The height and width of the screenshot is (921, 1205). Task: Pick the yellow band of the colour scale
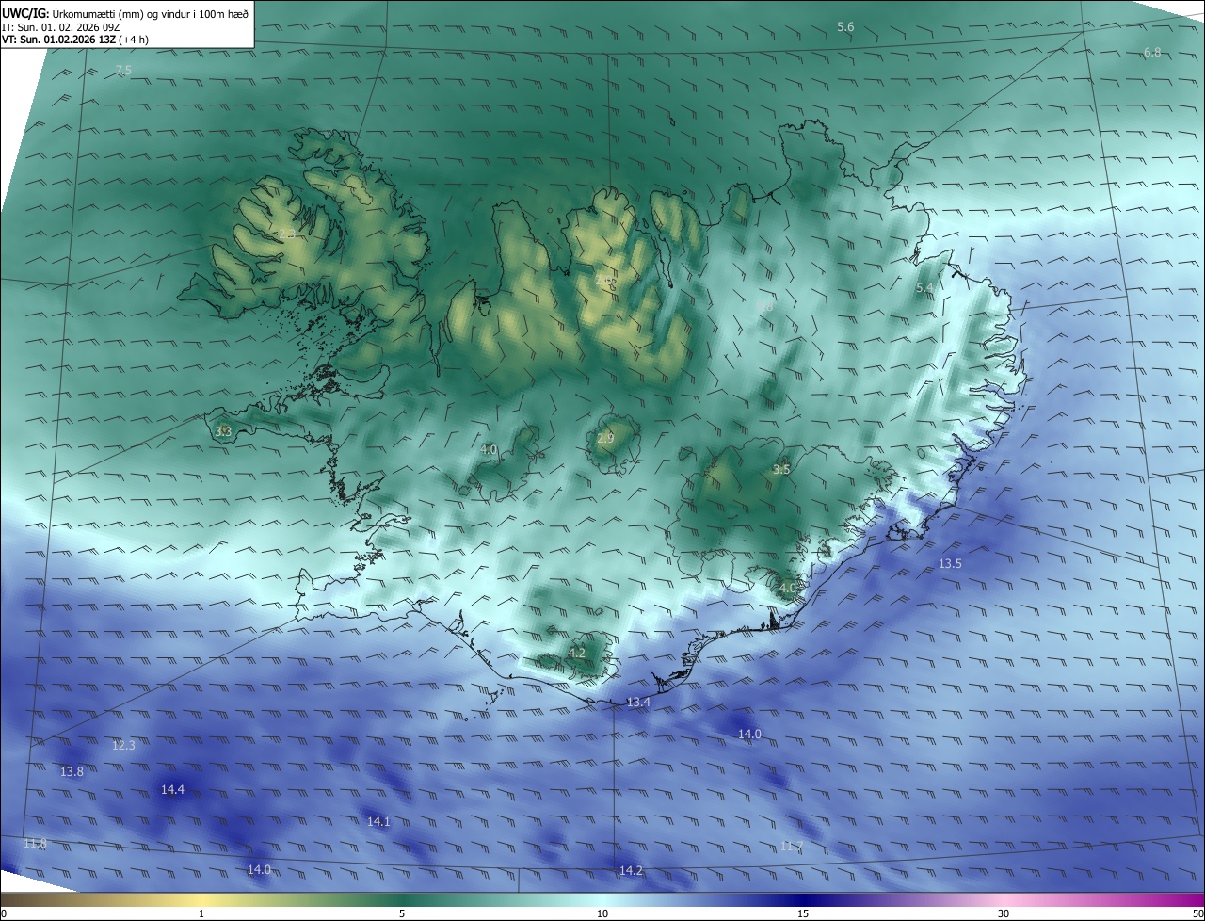point(202,899)
